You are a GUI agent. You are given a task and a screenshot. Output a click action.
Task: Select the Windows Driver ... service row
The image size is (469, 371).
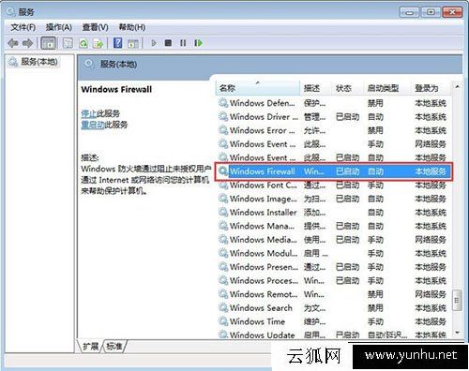point(334,117)
